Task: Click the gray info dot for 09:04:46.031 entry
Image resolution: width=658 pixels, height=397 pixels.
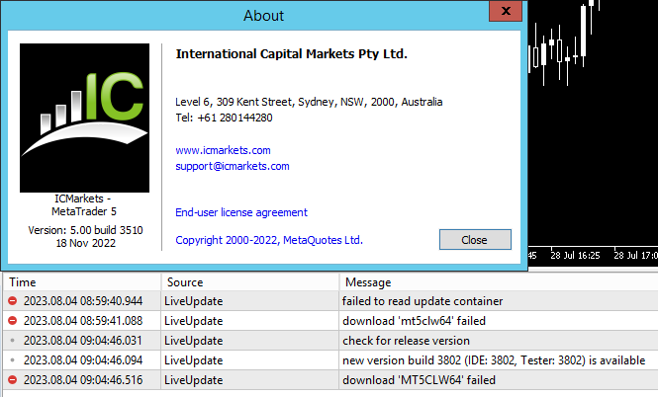Action: pos(13,341)
